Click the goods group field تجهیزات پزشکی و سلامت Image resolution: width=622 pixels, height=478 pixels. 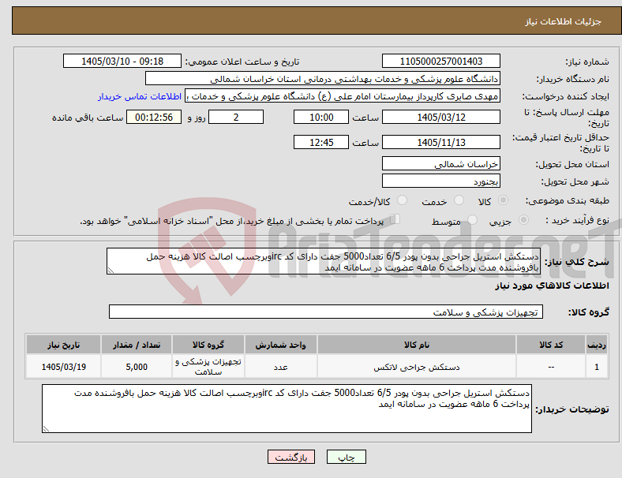[326, 312]
